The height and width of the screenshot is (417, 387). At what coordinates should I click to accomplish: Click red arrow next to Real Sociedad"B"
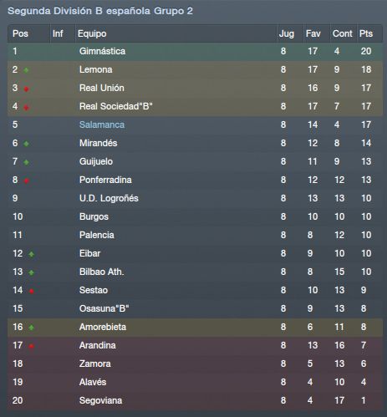tap(26, 107)
